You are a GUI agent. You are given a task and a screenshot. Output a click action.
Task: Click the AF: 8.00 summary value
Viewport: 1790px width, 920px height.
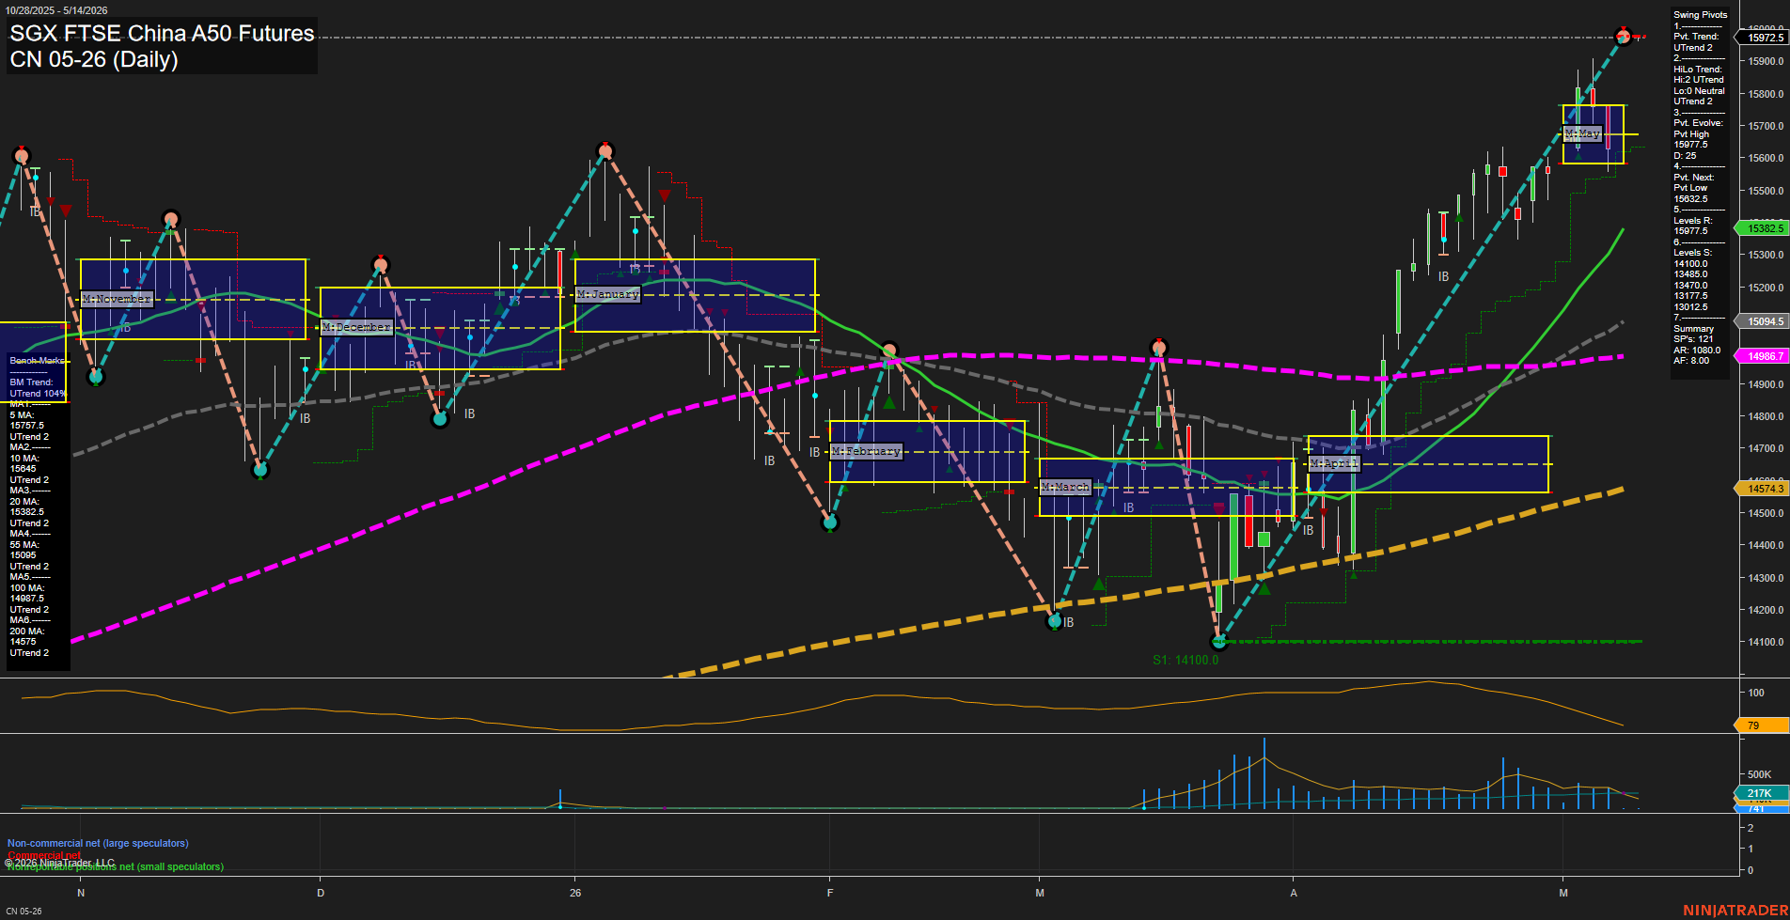(1691, 361)
